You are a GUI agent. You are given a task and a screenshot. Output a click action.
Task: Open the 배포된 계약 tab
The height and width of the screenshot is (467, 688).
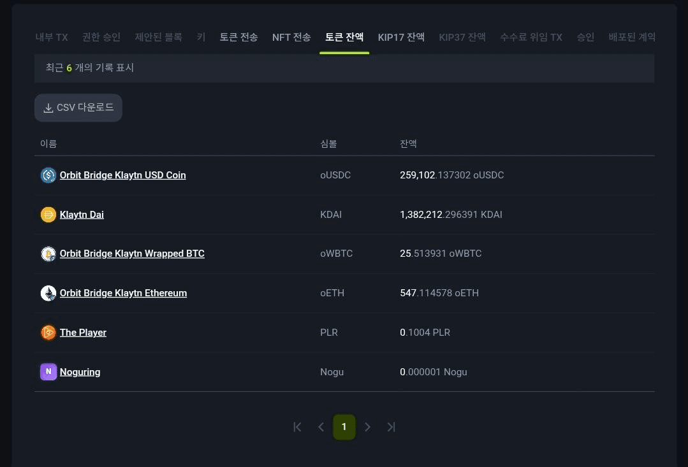coord(632,38)
